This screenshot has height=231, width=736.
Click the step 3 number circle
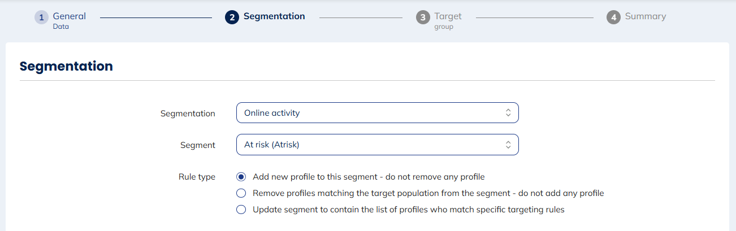pos(422,18)
